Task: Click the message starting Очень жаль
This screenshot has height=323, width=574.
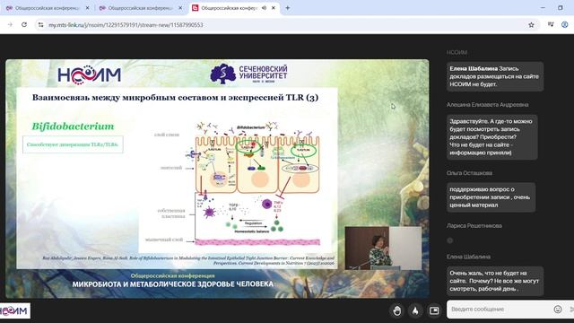Action: [x=495, y=281]
